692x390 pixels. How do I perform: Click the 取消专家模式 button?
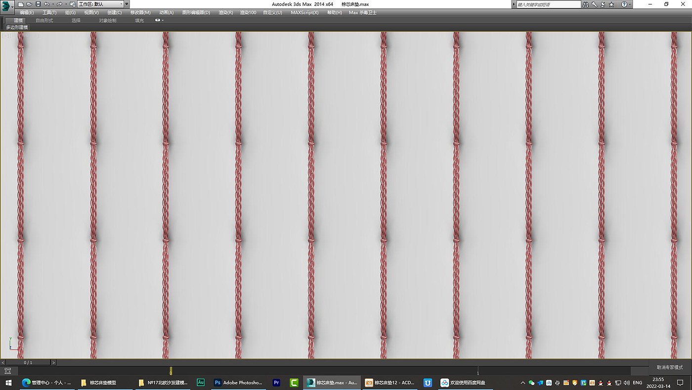point(670,367)
